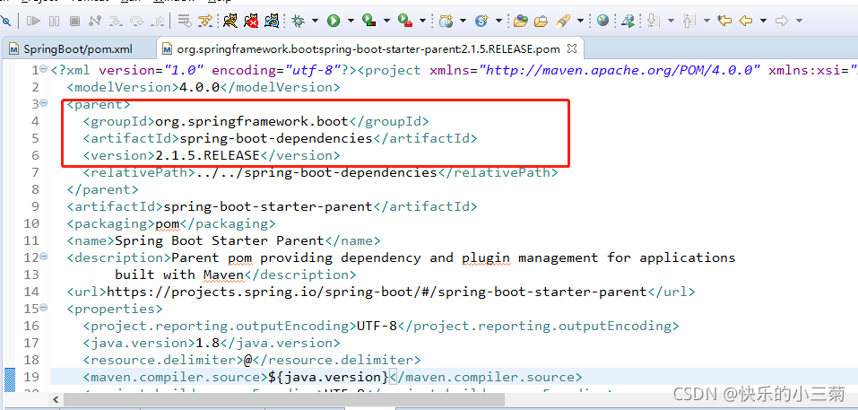The width and height of the screenshot is (858, 410).
Task: Click the blue S new Spring icon
Action: pyautogui.click(x=481, y=21)
